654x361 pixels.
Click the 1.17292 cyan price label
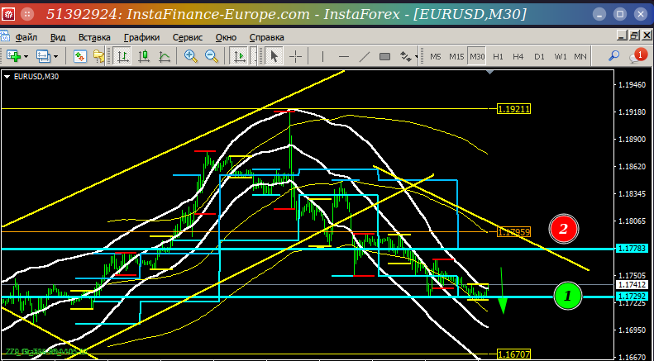(632, 297)
